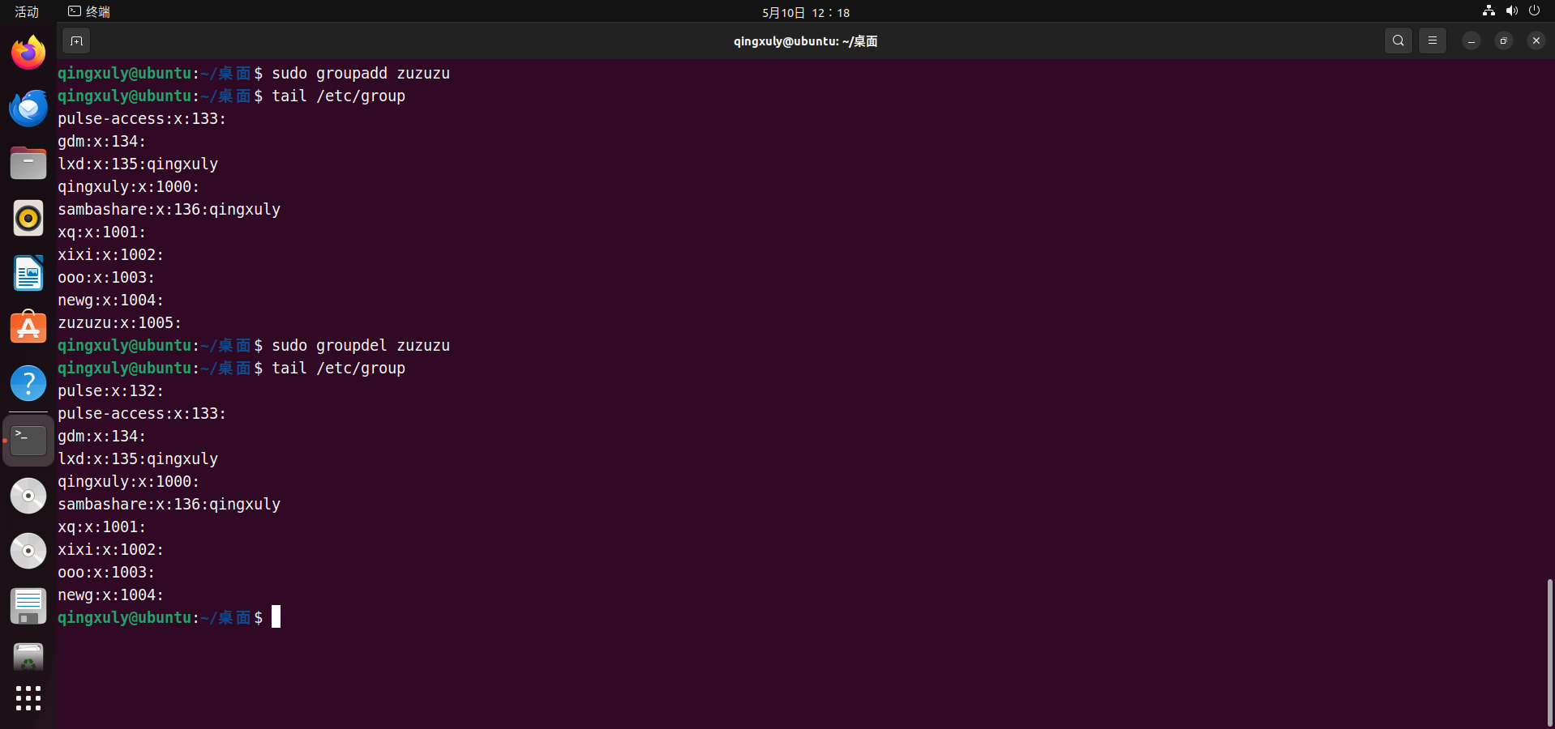This screenshot has height=729, width=1555.
Task: Open the first disc drive icon
Action: tap(28, 496)
